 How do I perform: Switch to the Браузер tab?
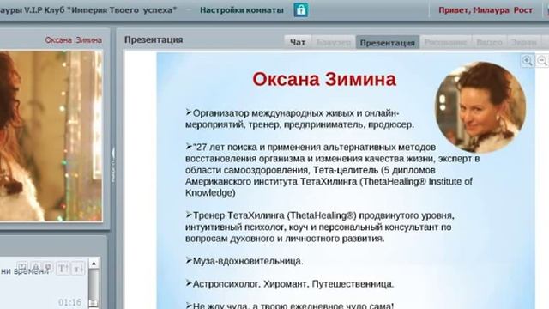(x=333, y=42)
